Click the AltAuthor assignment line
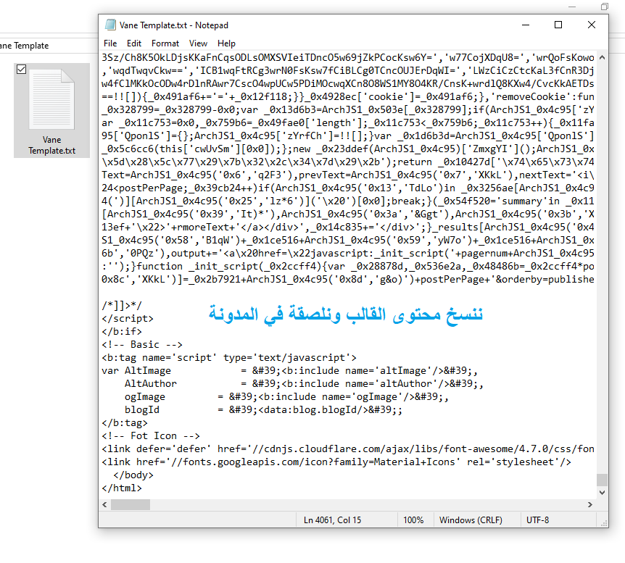Image resolution: width=625 pixels, height=563 pixels. click(x=304, y=384)
